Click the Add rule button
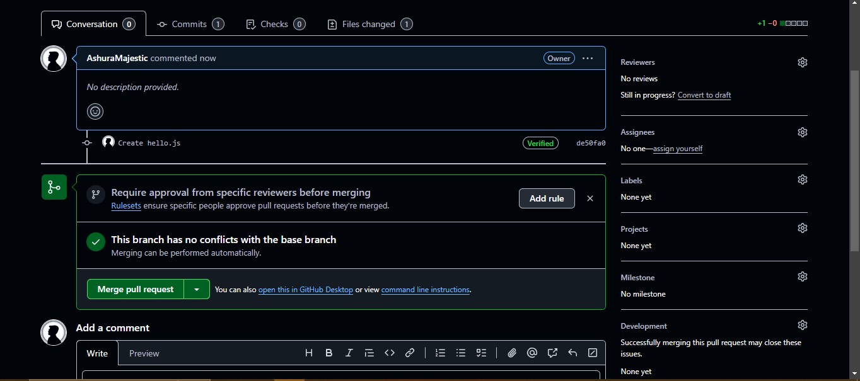This screenshot has width=860, height=381. [x=547, y=198]
